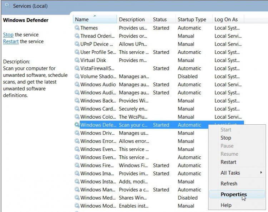The height and width of the screenshot is (212, 268).
Task: Click the Disabled startup type of Volume Shadow
Action: (188, 76)
